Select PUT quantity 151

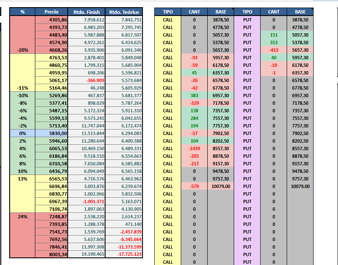point(274,35)
